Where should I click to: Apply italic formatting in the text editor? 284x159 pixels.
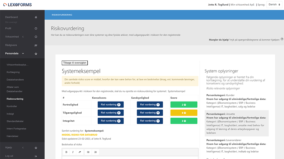pos(73,152)
